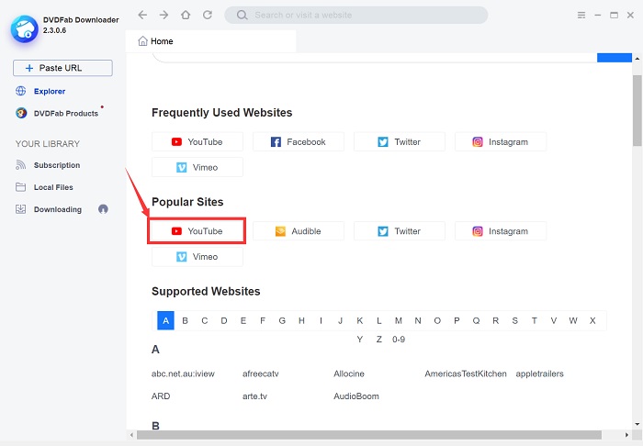Open Facebook under Frequently Used Websites

299,141
